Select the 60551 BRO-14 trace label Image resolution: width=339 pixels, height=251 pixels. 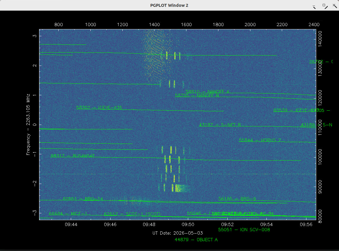tap(83, 199)
